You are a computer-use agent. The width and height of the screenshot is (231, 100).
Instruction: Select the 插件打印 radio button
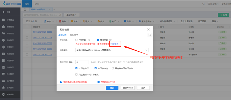98,40
